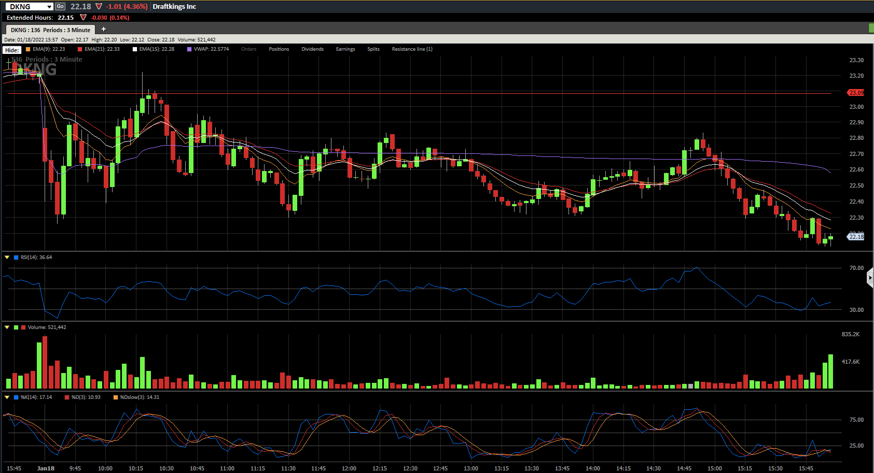Show Earnings markers on chart
The width and height of the screenshot is (874, 473).
pos(345,49)
